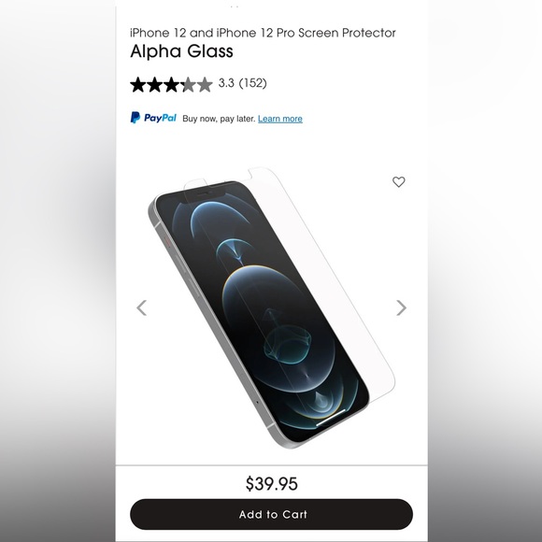The height and width of the screenshot is (542, 542).
Task: Click the second filled rating star
Action: pos(154,85)
